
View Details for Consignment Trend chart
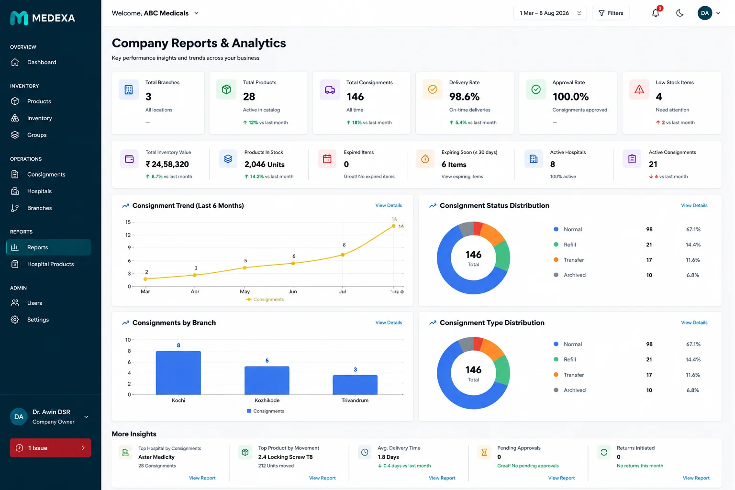point(389,206)
